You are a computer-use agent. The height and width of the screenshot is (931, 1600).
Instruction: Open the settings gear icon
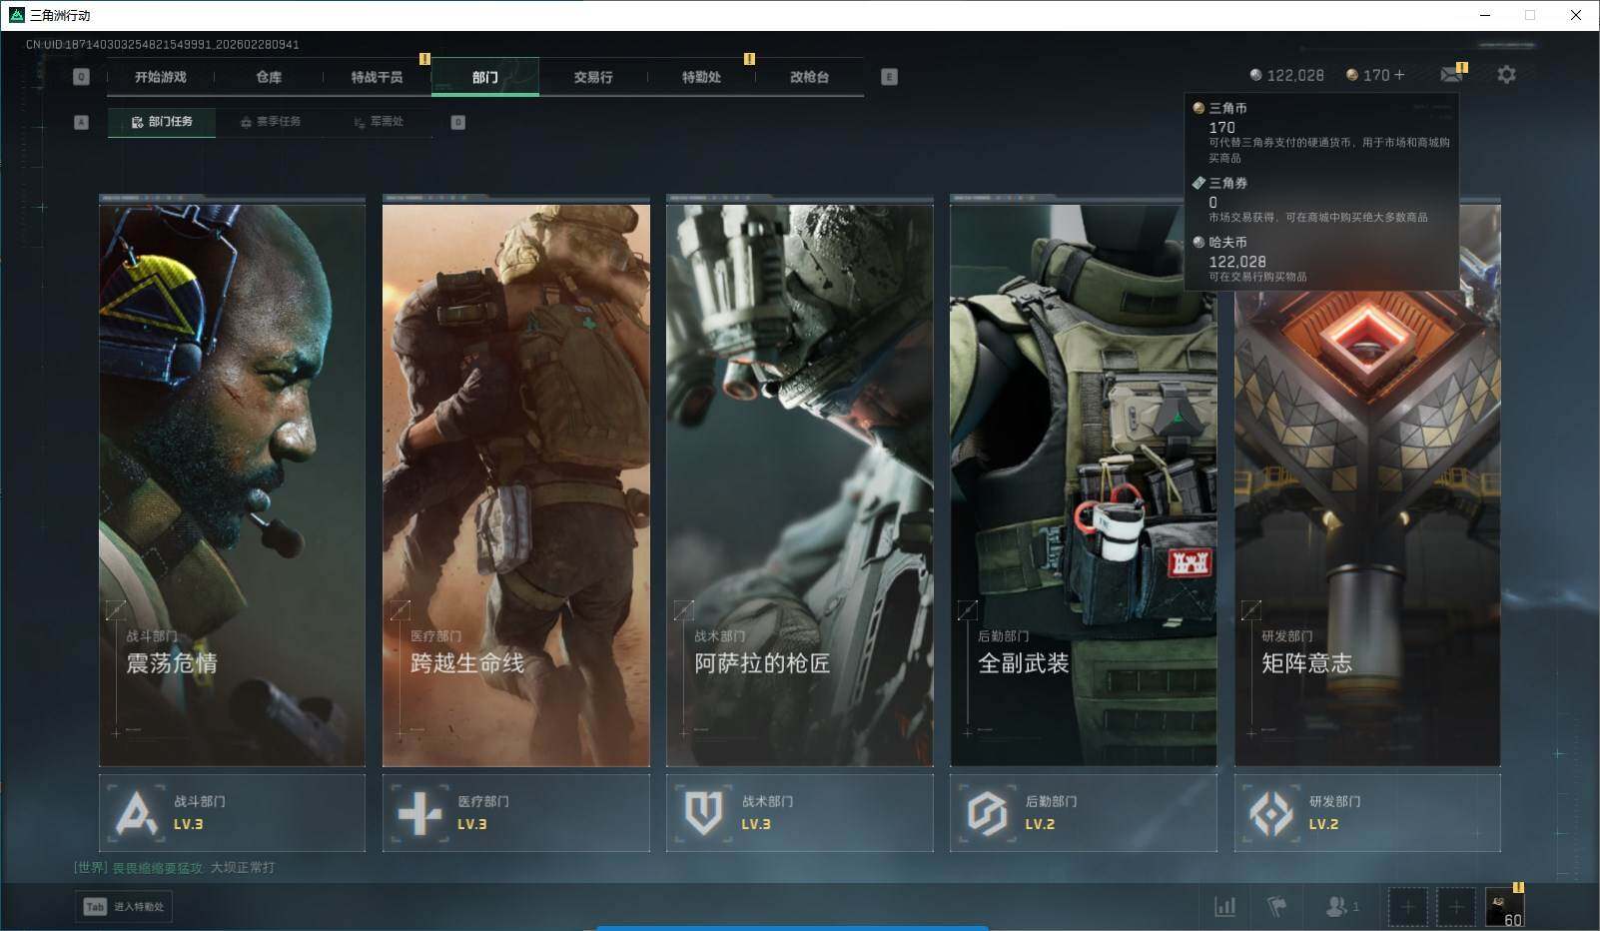click(1506, 75)
